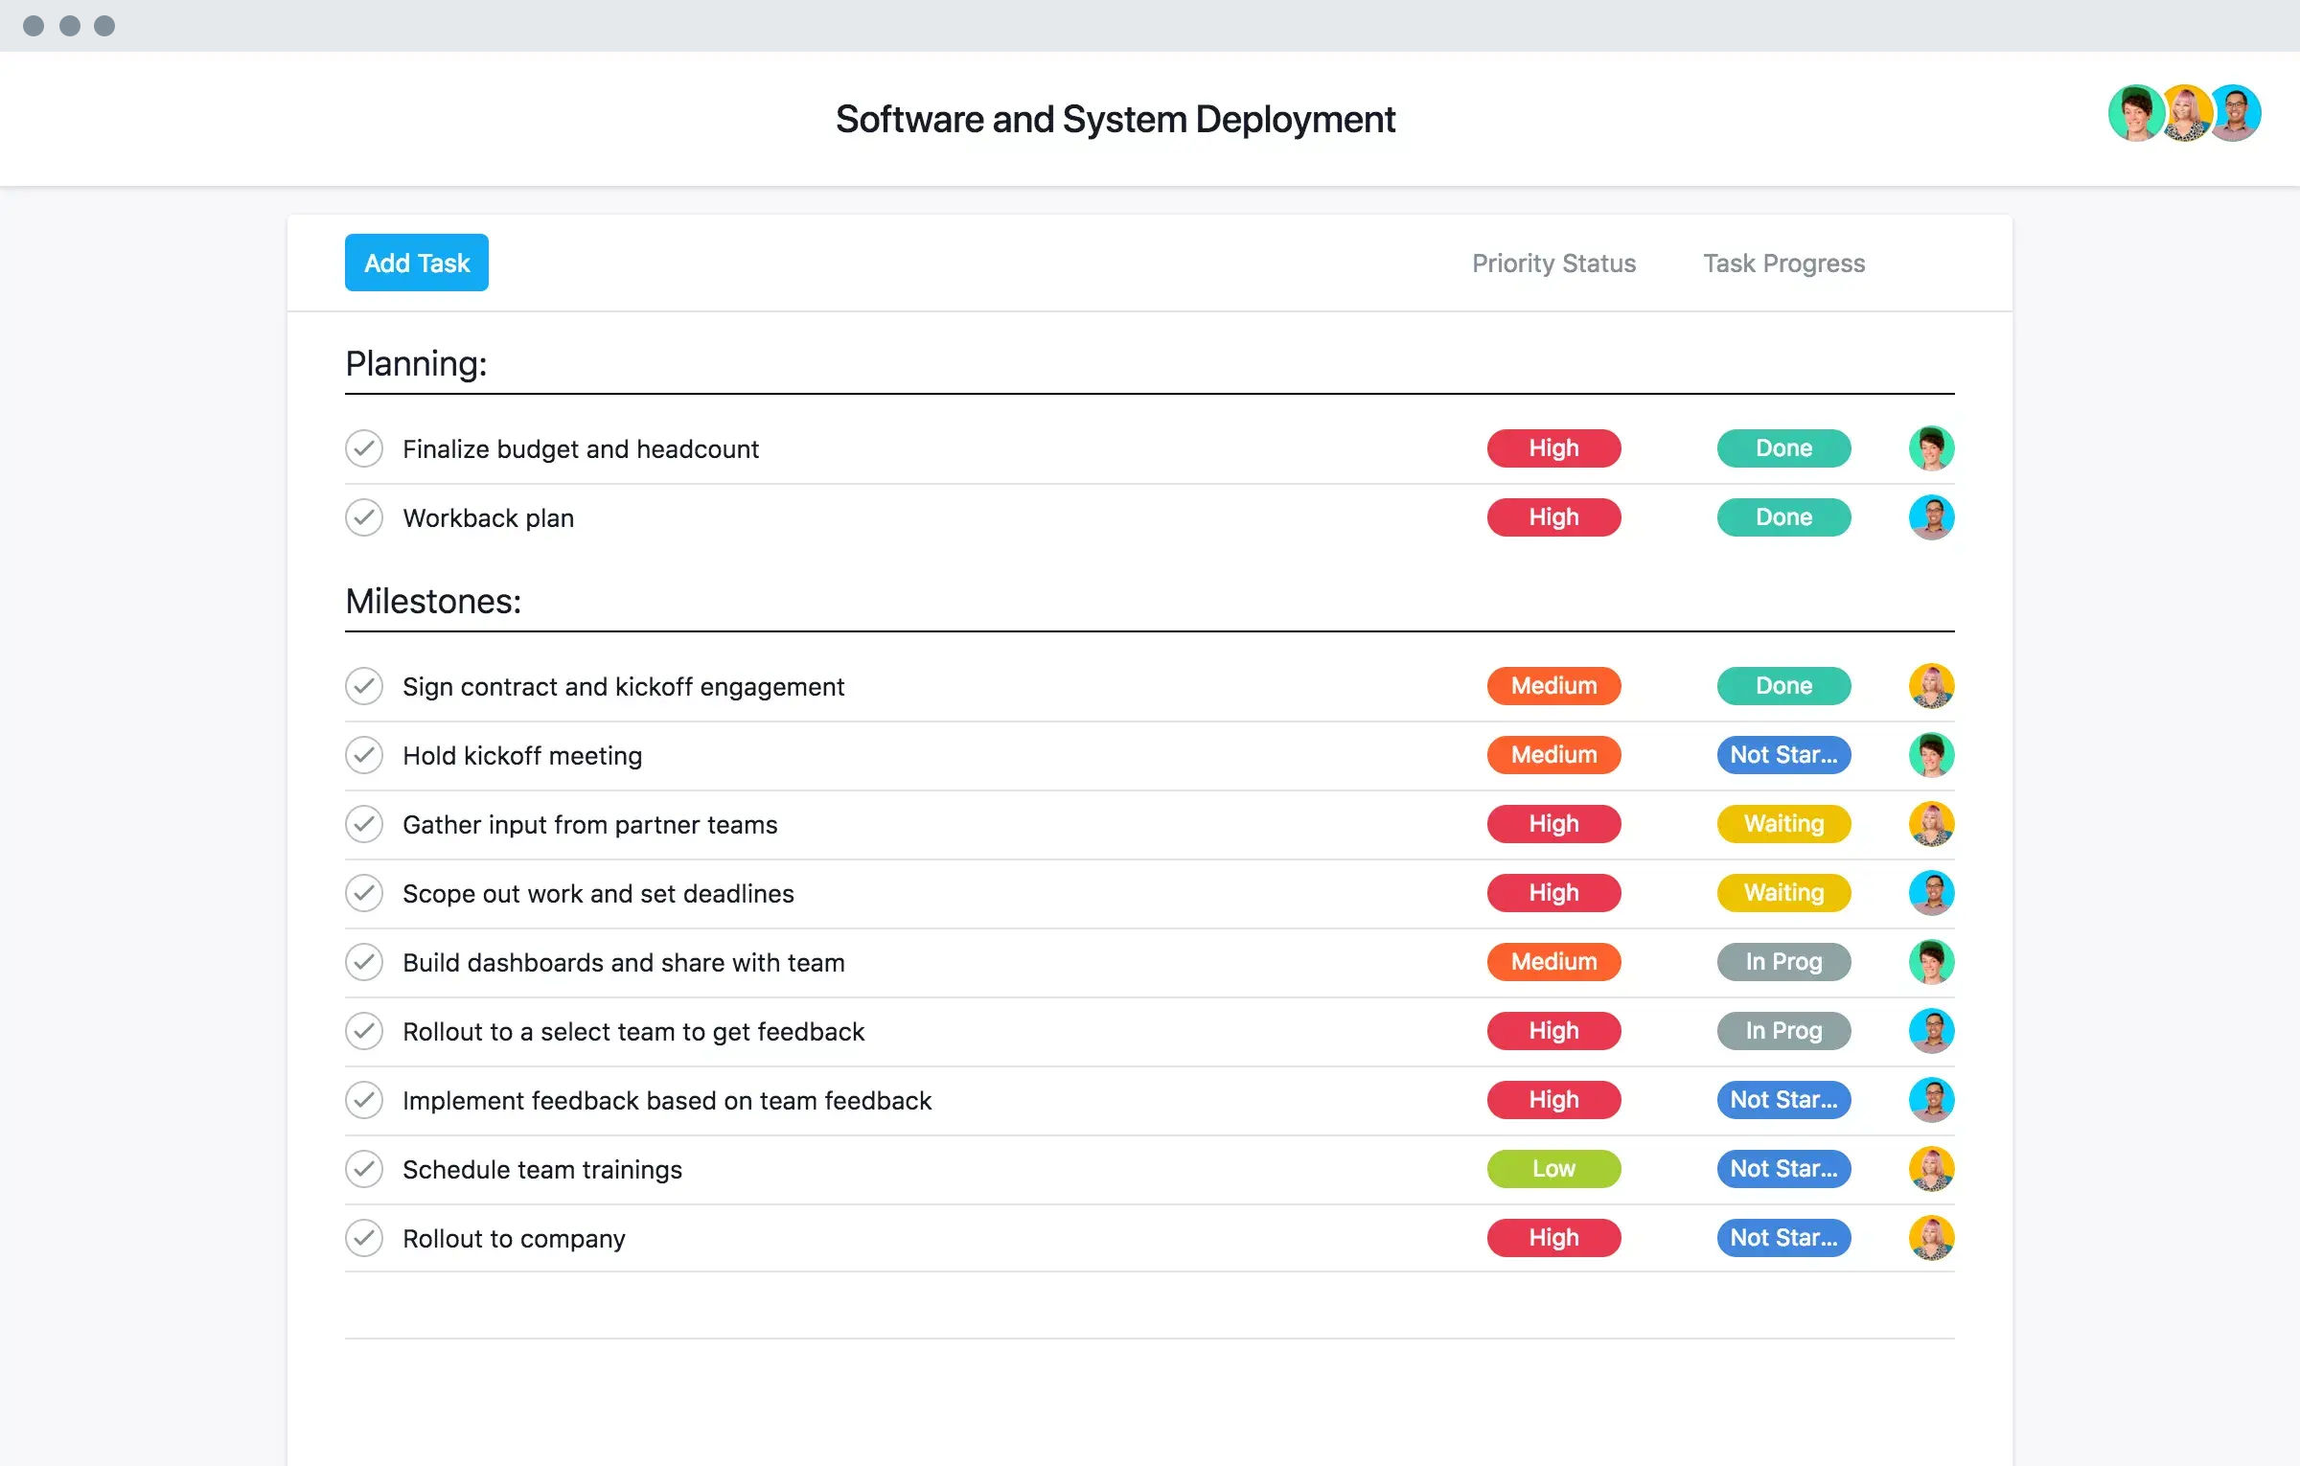This screenshot has height=1466, width=2300.
Task: Click the 'Waiting' status icon for Gather input
Action: [x=1783, y=824]
